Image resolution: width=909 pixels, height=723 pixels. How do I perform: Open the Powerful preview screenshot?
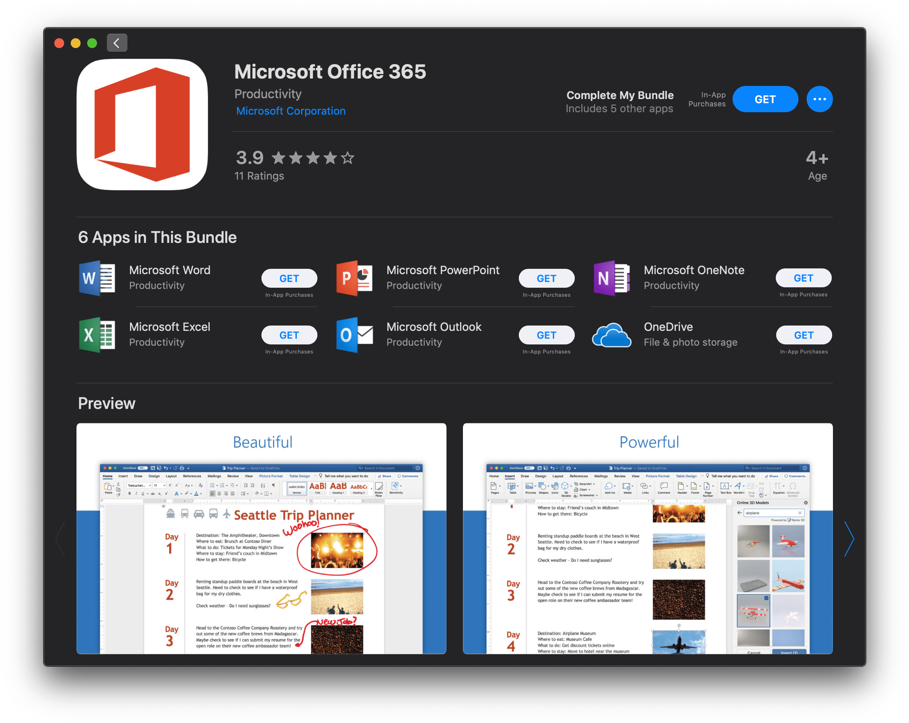pyautogui.click(x=647, y=538)
